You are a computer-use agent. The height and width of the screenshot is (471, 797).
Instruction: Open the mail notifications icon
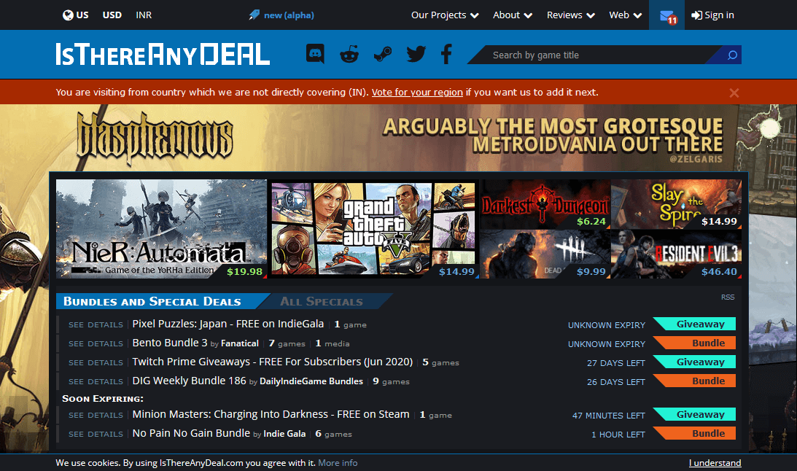coord(667,15)
